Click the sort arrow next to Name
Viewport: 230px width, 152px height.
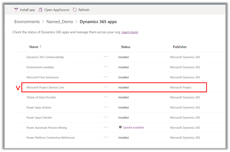pyautogui.click(x=40, y=47)
